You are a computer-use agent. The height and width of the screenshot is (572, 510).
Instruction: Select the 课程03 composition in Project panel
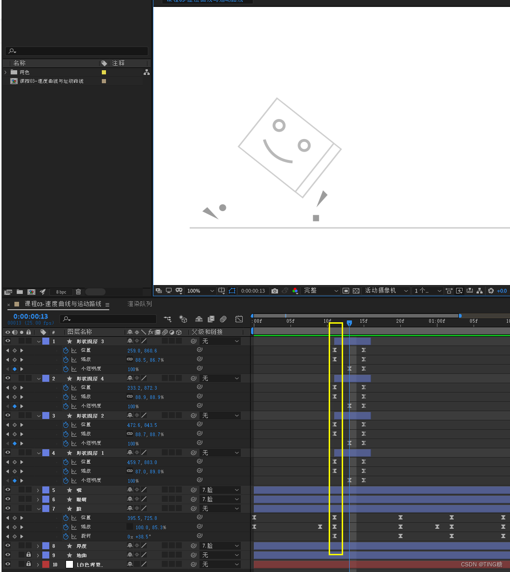pos(51,81)
